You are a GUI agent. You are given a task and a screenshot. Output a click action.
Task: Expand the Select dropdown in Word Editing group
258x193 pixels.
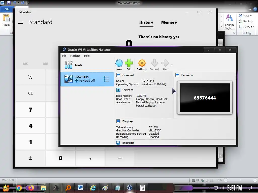tap(253, 27)
